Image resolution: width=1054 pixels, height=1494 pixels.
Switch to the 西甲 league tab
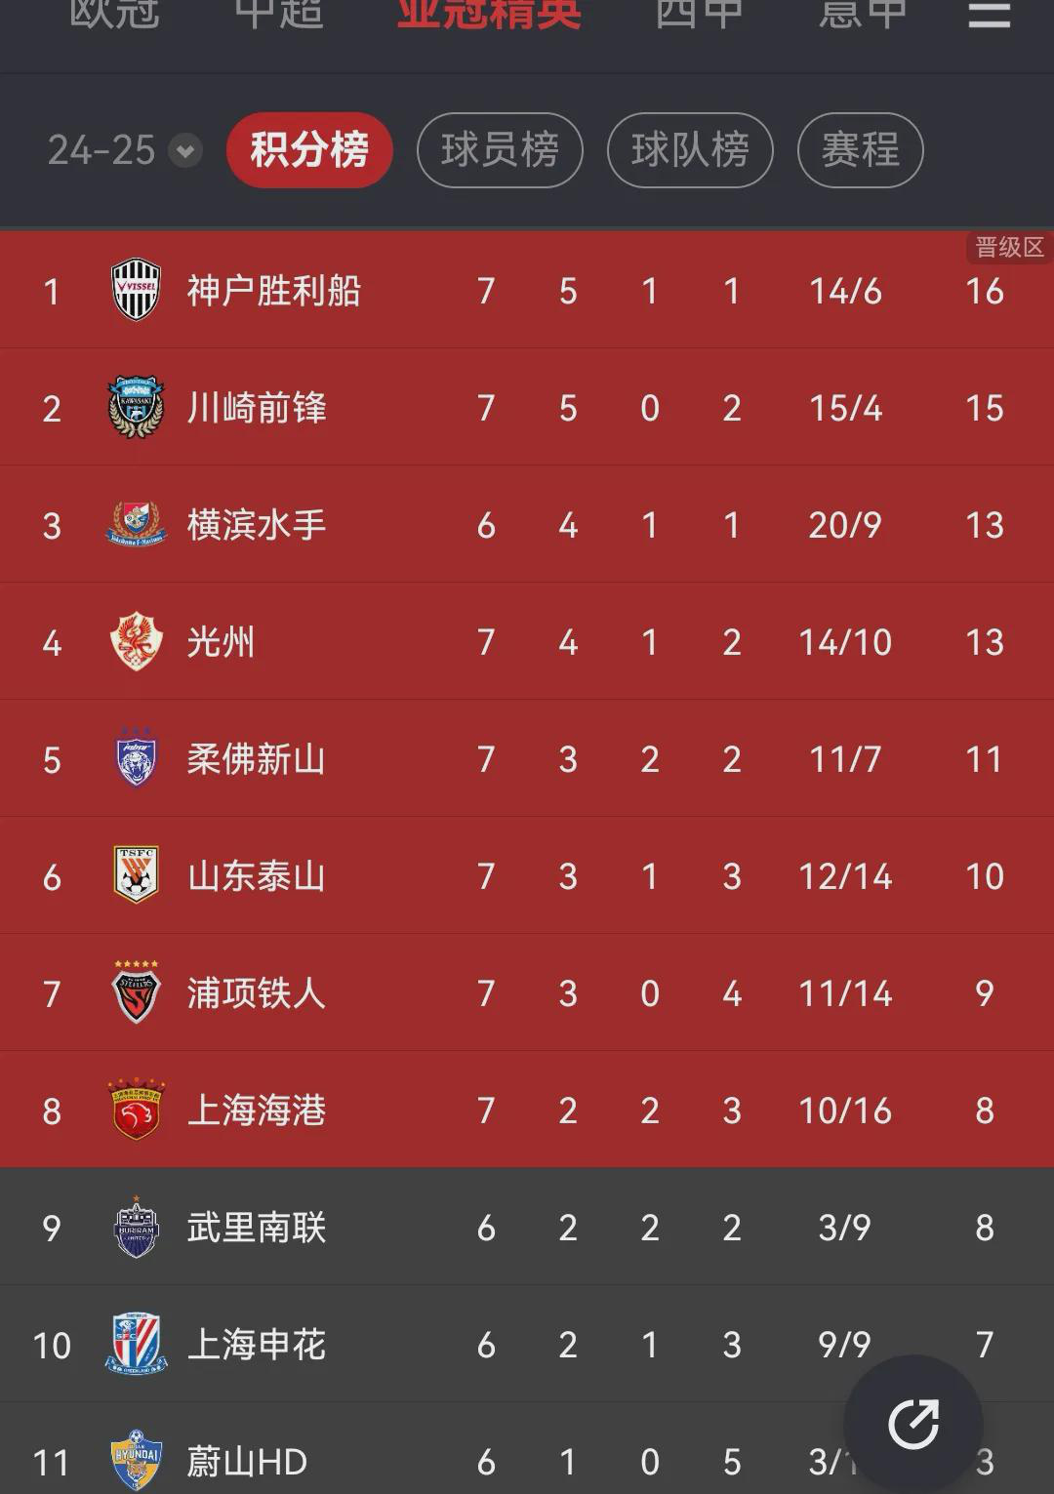tap(699, 14)
